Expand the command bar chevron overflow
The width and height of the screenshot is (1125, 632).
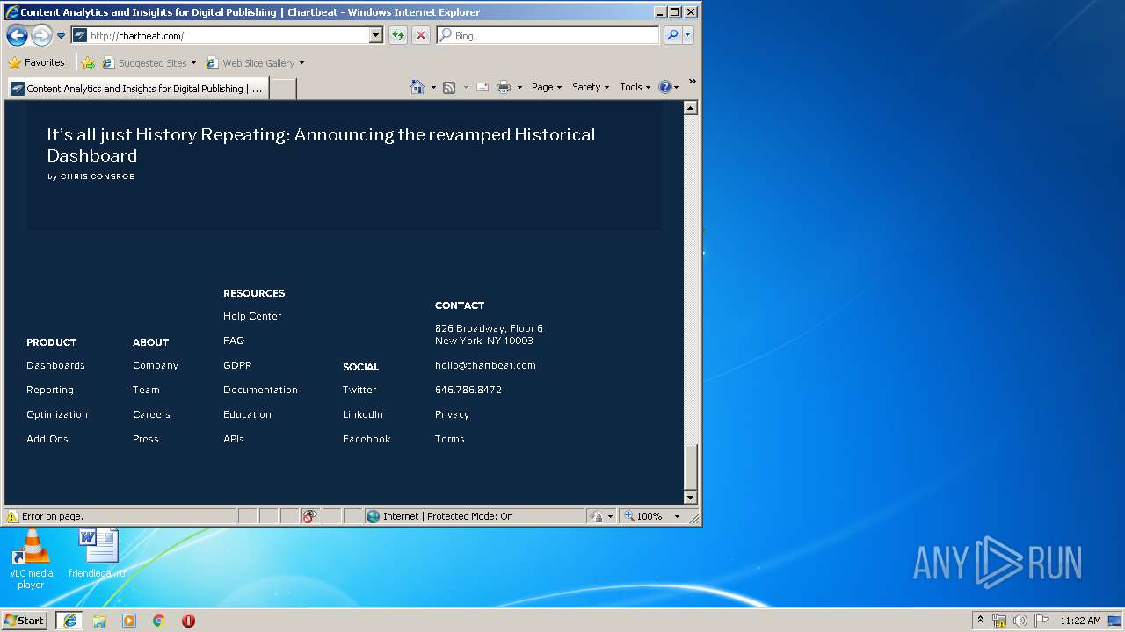point(692,82)
